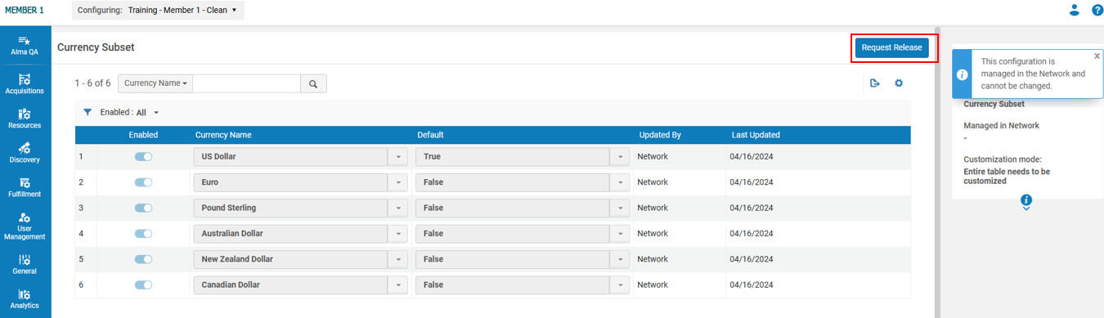Open Default dropdown arrow for Canadian Dollar
1104x318 pixels.
click(620, 285)
